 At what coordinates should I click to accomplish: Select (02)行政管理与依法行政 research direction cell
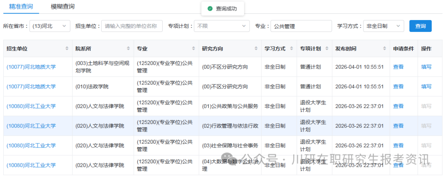pyautogui.click(x=230, y=126)
